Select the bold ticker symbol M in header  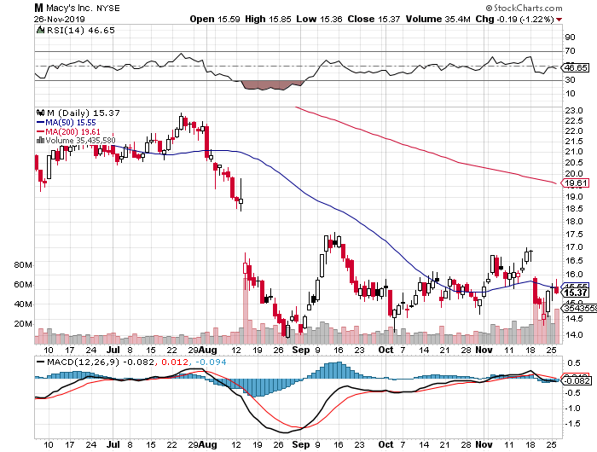point(38,8)
